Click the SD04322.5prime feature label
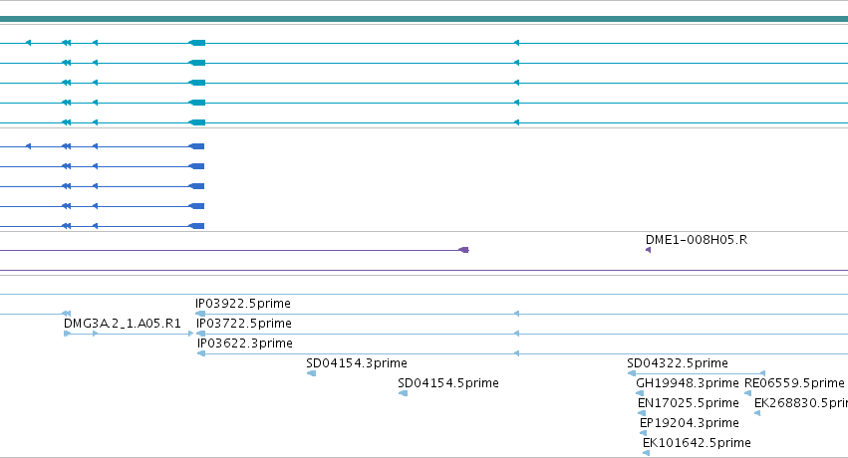The image size is (848, 458). (x=678, y=363)
